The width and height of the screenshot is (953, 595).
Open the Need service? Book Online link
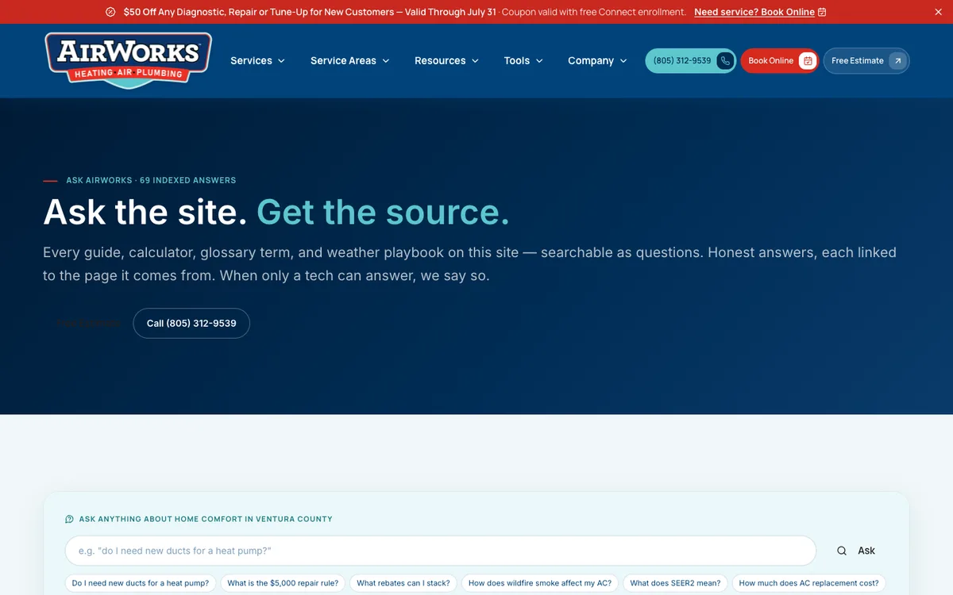click(754, 12)
